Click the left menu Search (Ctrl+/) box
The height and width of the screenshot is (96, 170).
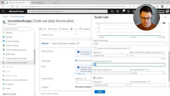pos(17,29)
